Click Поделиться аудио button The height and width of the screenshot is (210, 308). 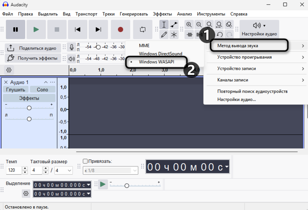(33, 48)
